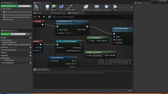Collapse the Components variables subsection

pos(1,58)
